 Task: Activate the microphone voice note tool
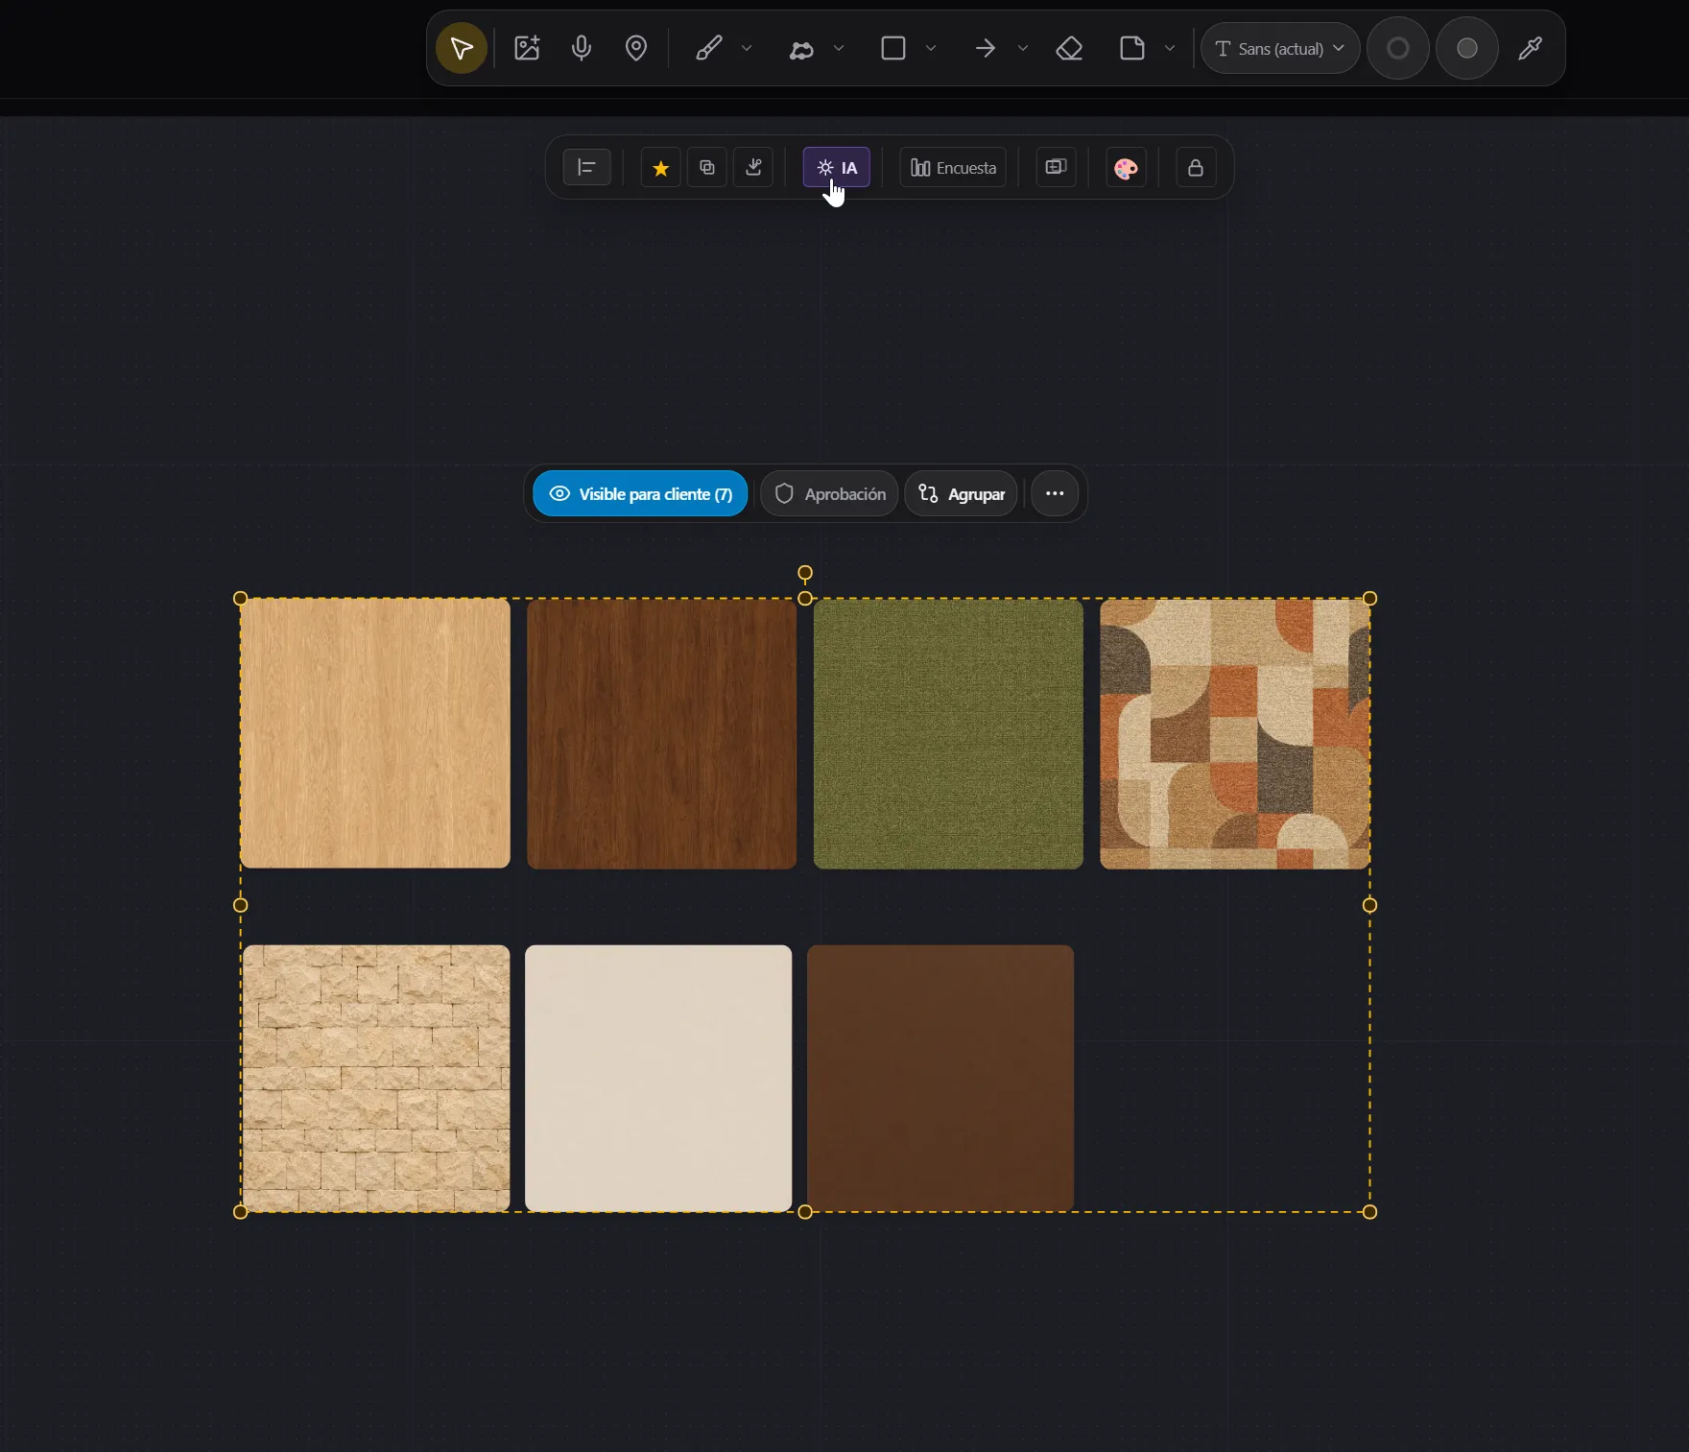click(582, 48)
